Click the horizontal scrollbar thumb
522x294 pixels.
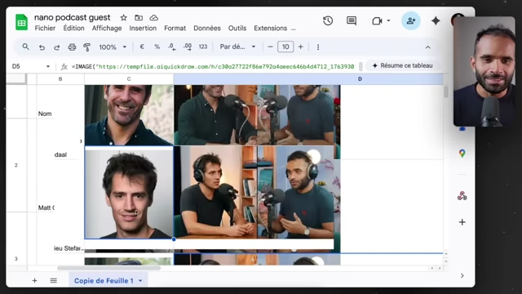(x=108, y=268)
